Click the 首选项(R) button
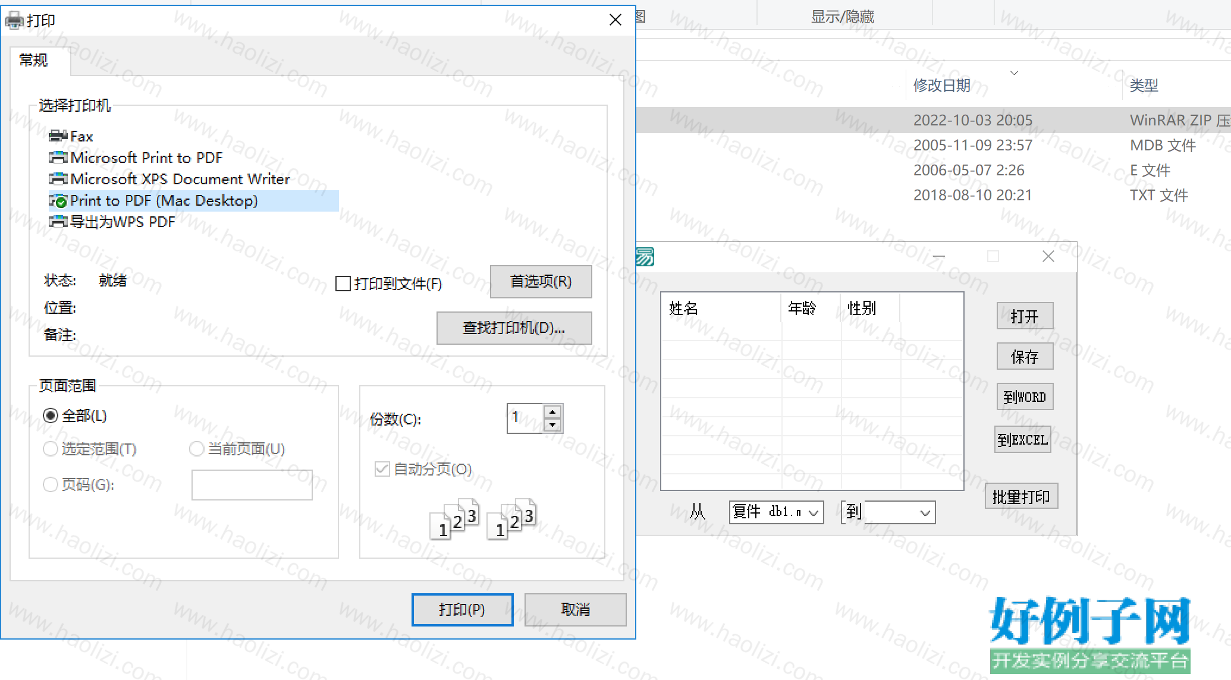Screen dimensions: 1231x680 pos(541,281)
